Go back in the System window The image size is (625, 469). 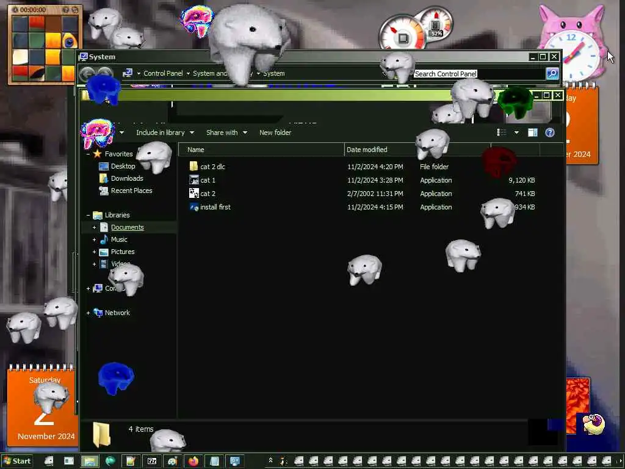point(87,73)
